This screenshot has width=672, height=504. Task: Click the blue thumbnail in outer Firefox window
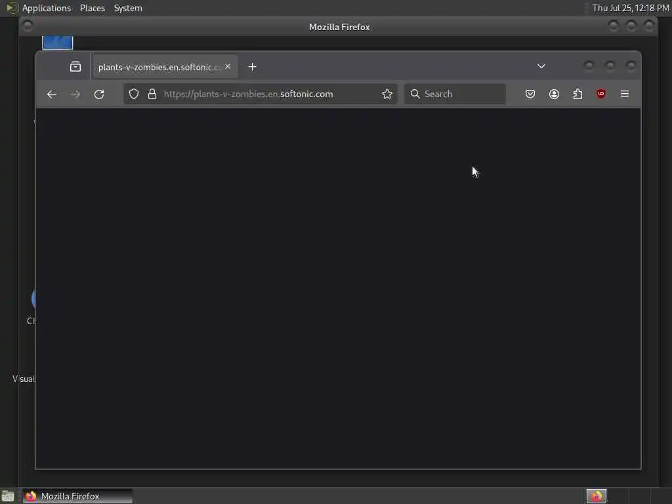58,43
